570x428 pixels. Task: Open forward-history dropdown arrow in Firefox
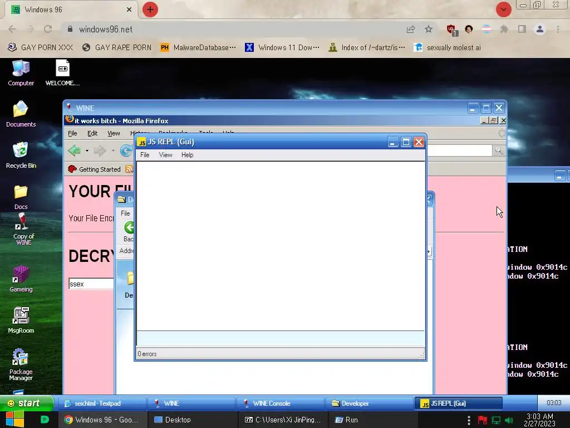click(113, 150)
